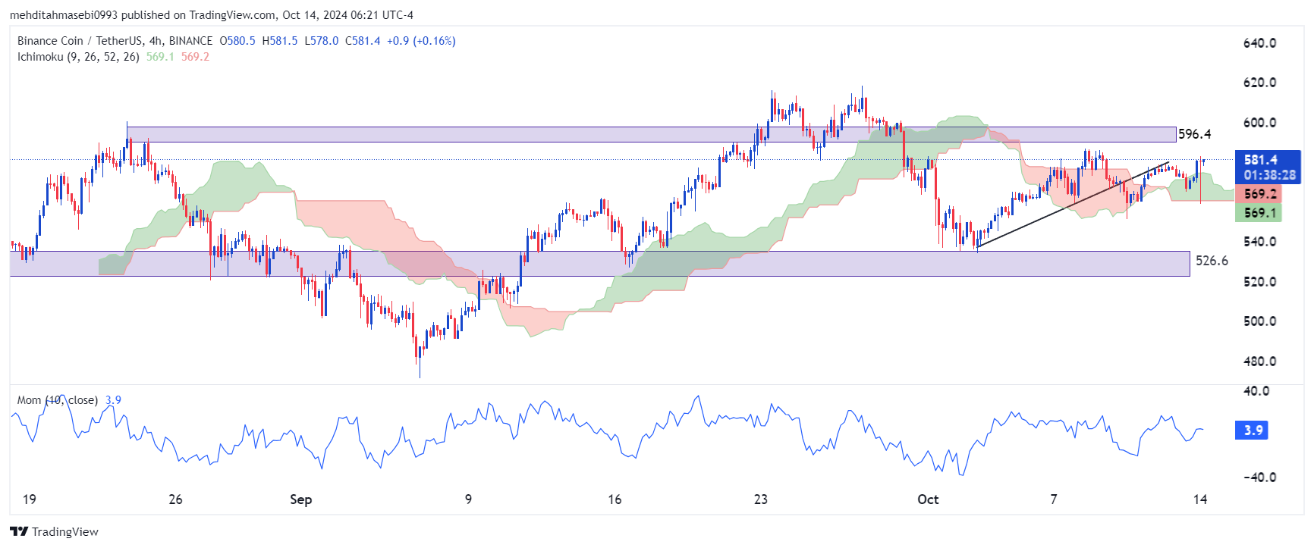
Task: Click the 596.4 resistance zone label
Action: [x=1195, y=134]
